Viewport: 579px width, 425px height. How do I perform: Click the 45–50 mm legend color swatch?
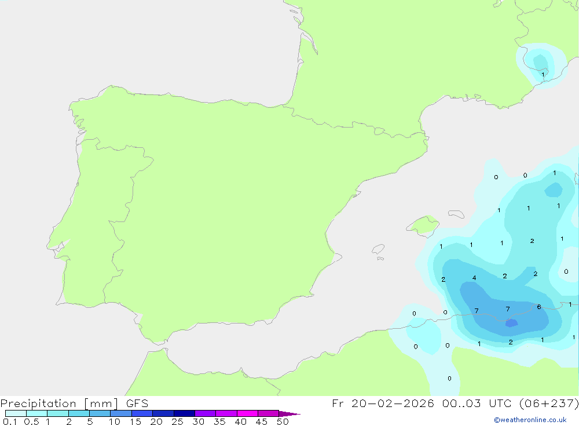coord(269,413)
